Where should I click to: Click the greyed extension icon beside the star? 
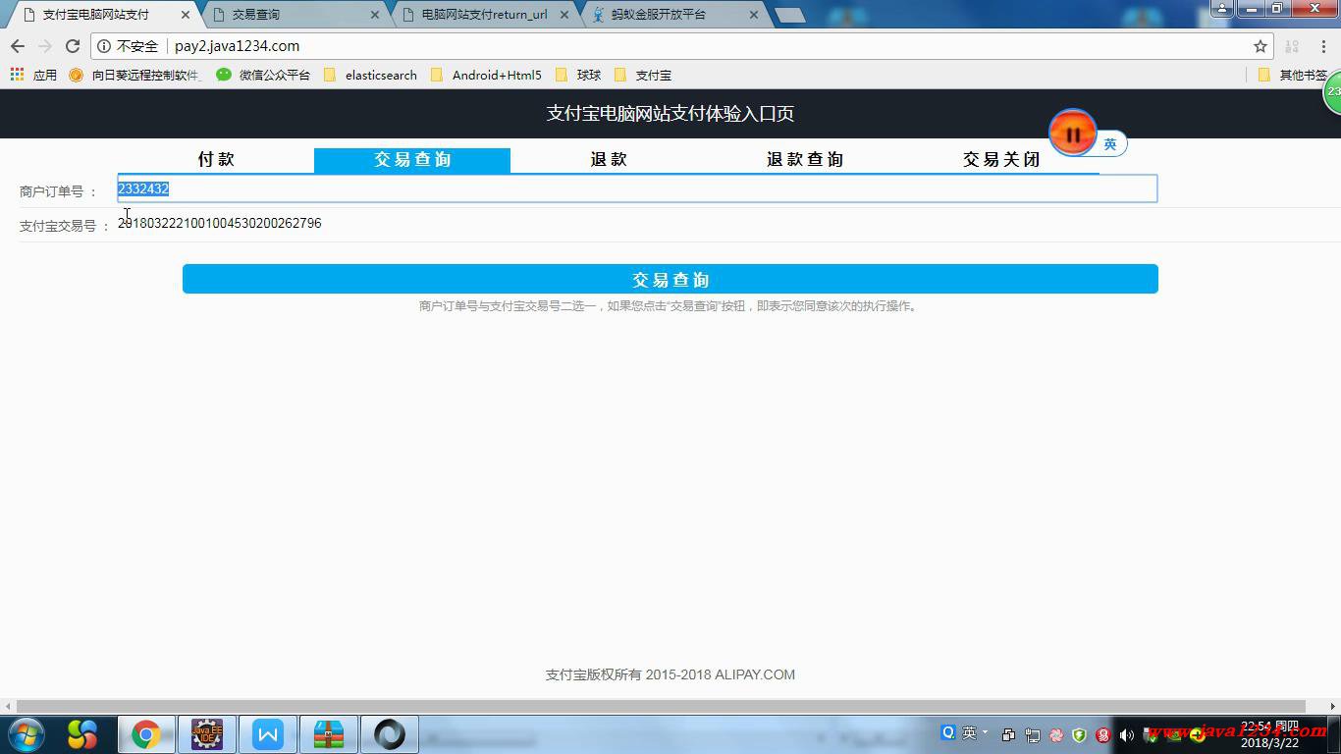(x=1292, y=46)
